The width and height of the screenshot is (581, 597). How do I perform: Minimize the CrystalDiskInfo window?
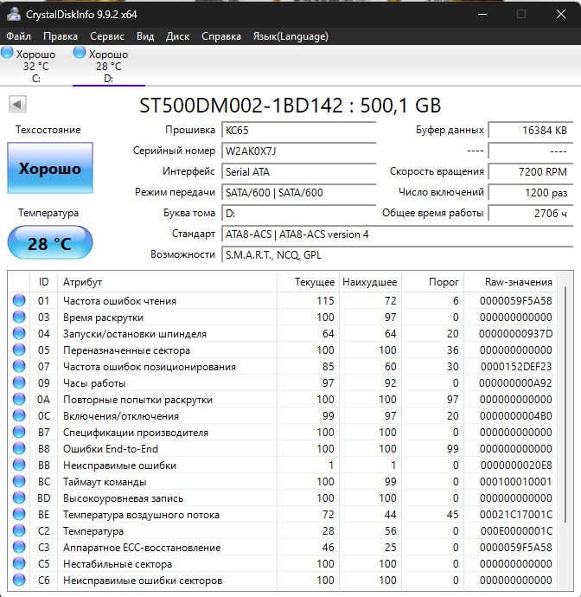[x=482, y=14]
